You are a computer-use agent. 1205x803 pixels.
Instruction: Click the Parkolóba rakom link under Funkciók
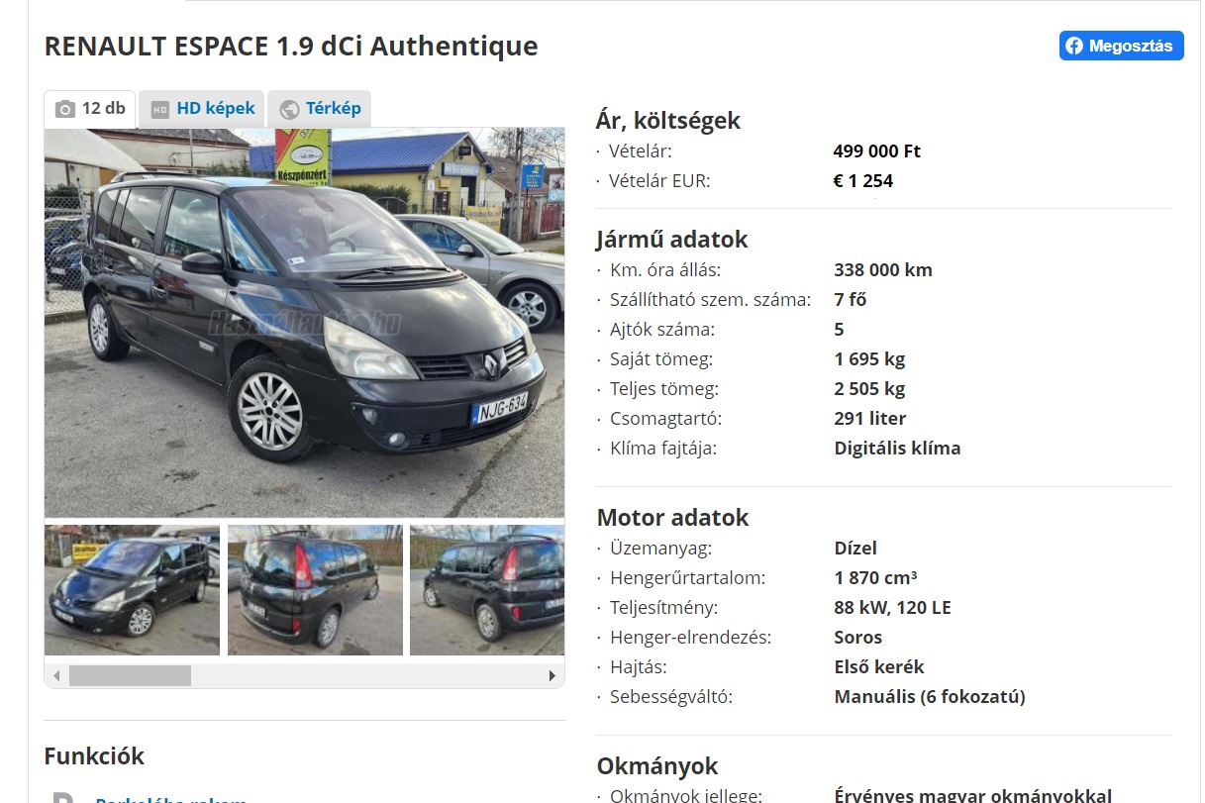pyautogui.click(x=171, y=798)
